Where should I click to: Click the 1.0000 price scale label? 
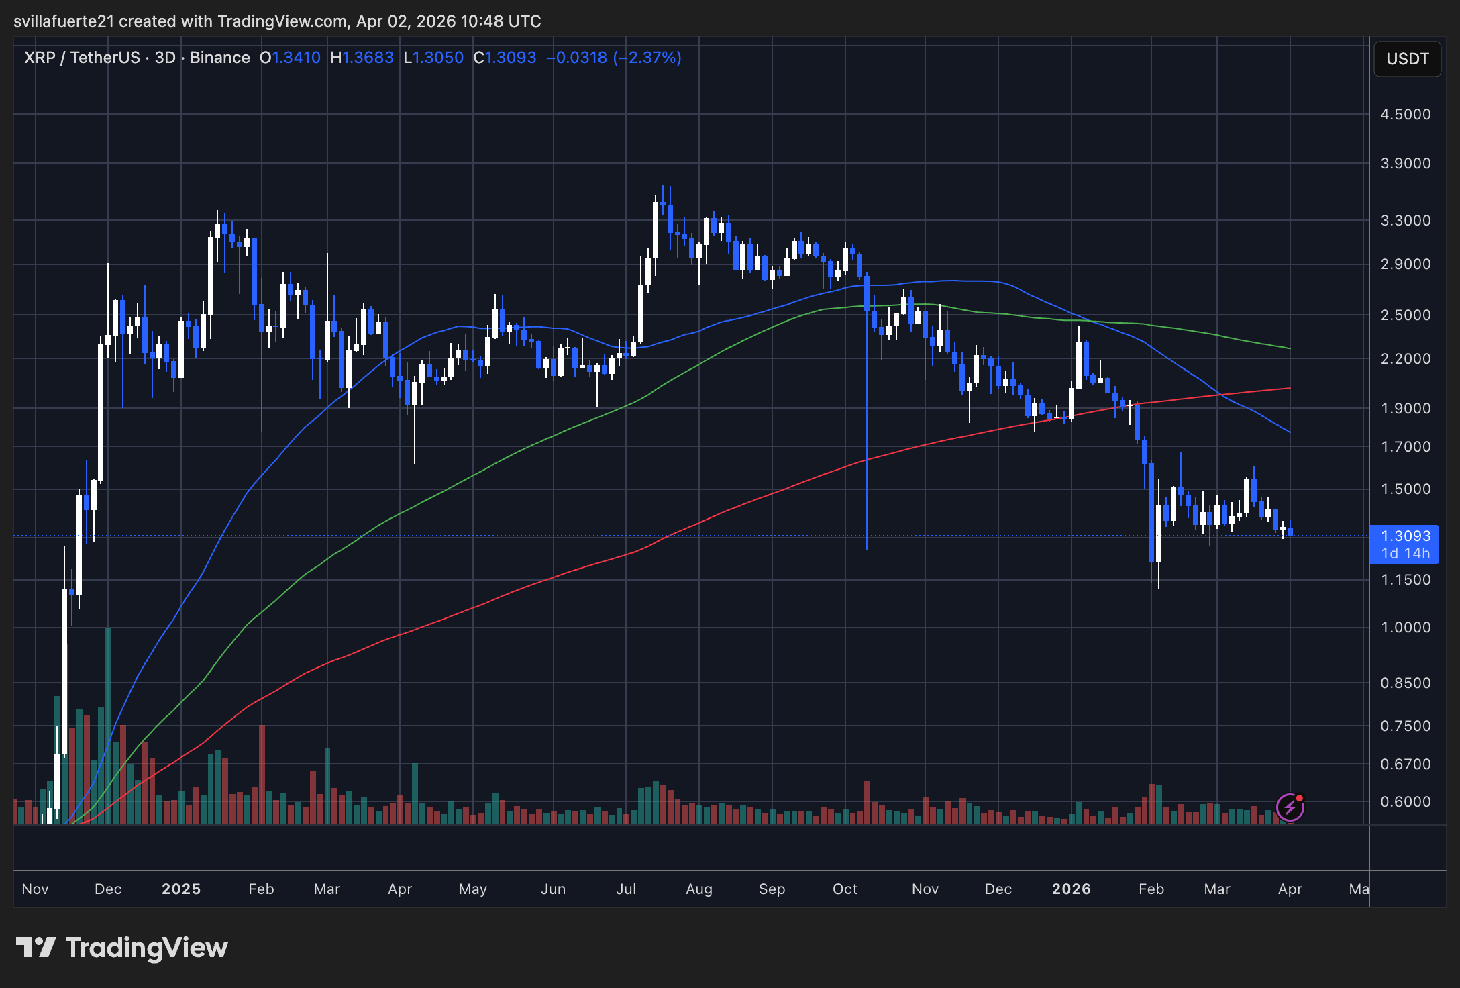pyautogui.click(x=1405, y=627)
